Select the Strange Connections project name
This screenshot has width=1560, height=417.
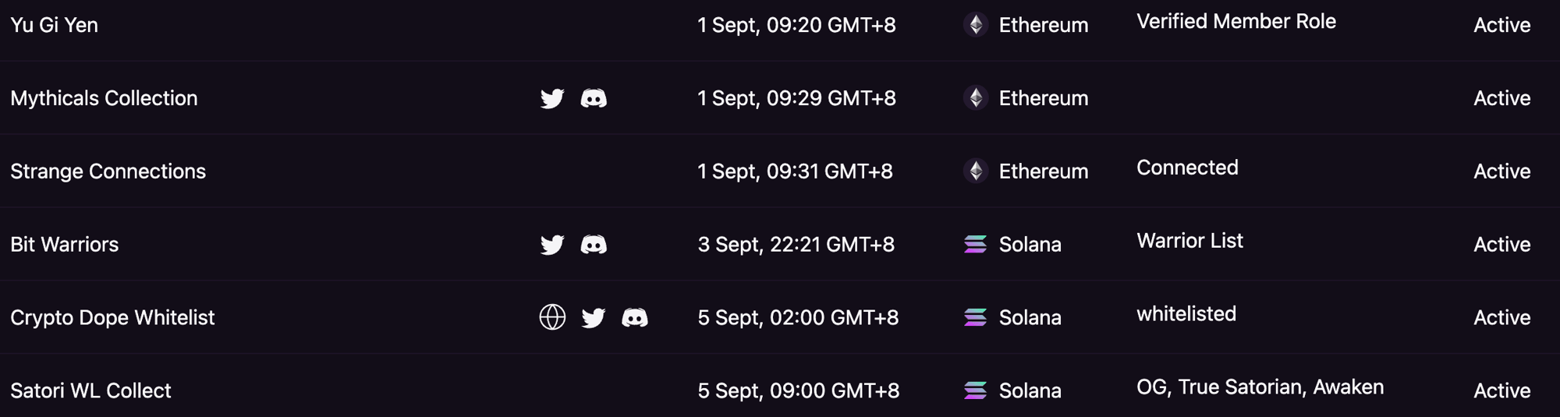(108, 171)
